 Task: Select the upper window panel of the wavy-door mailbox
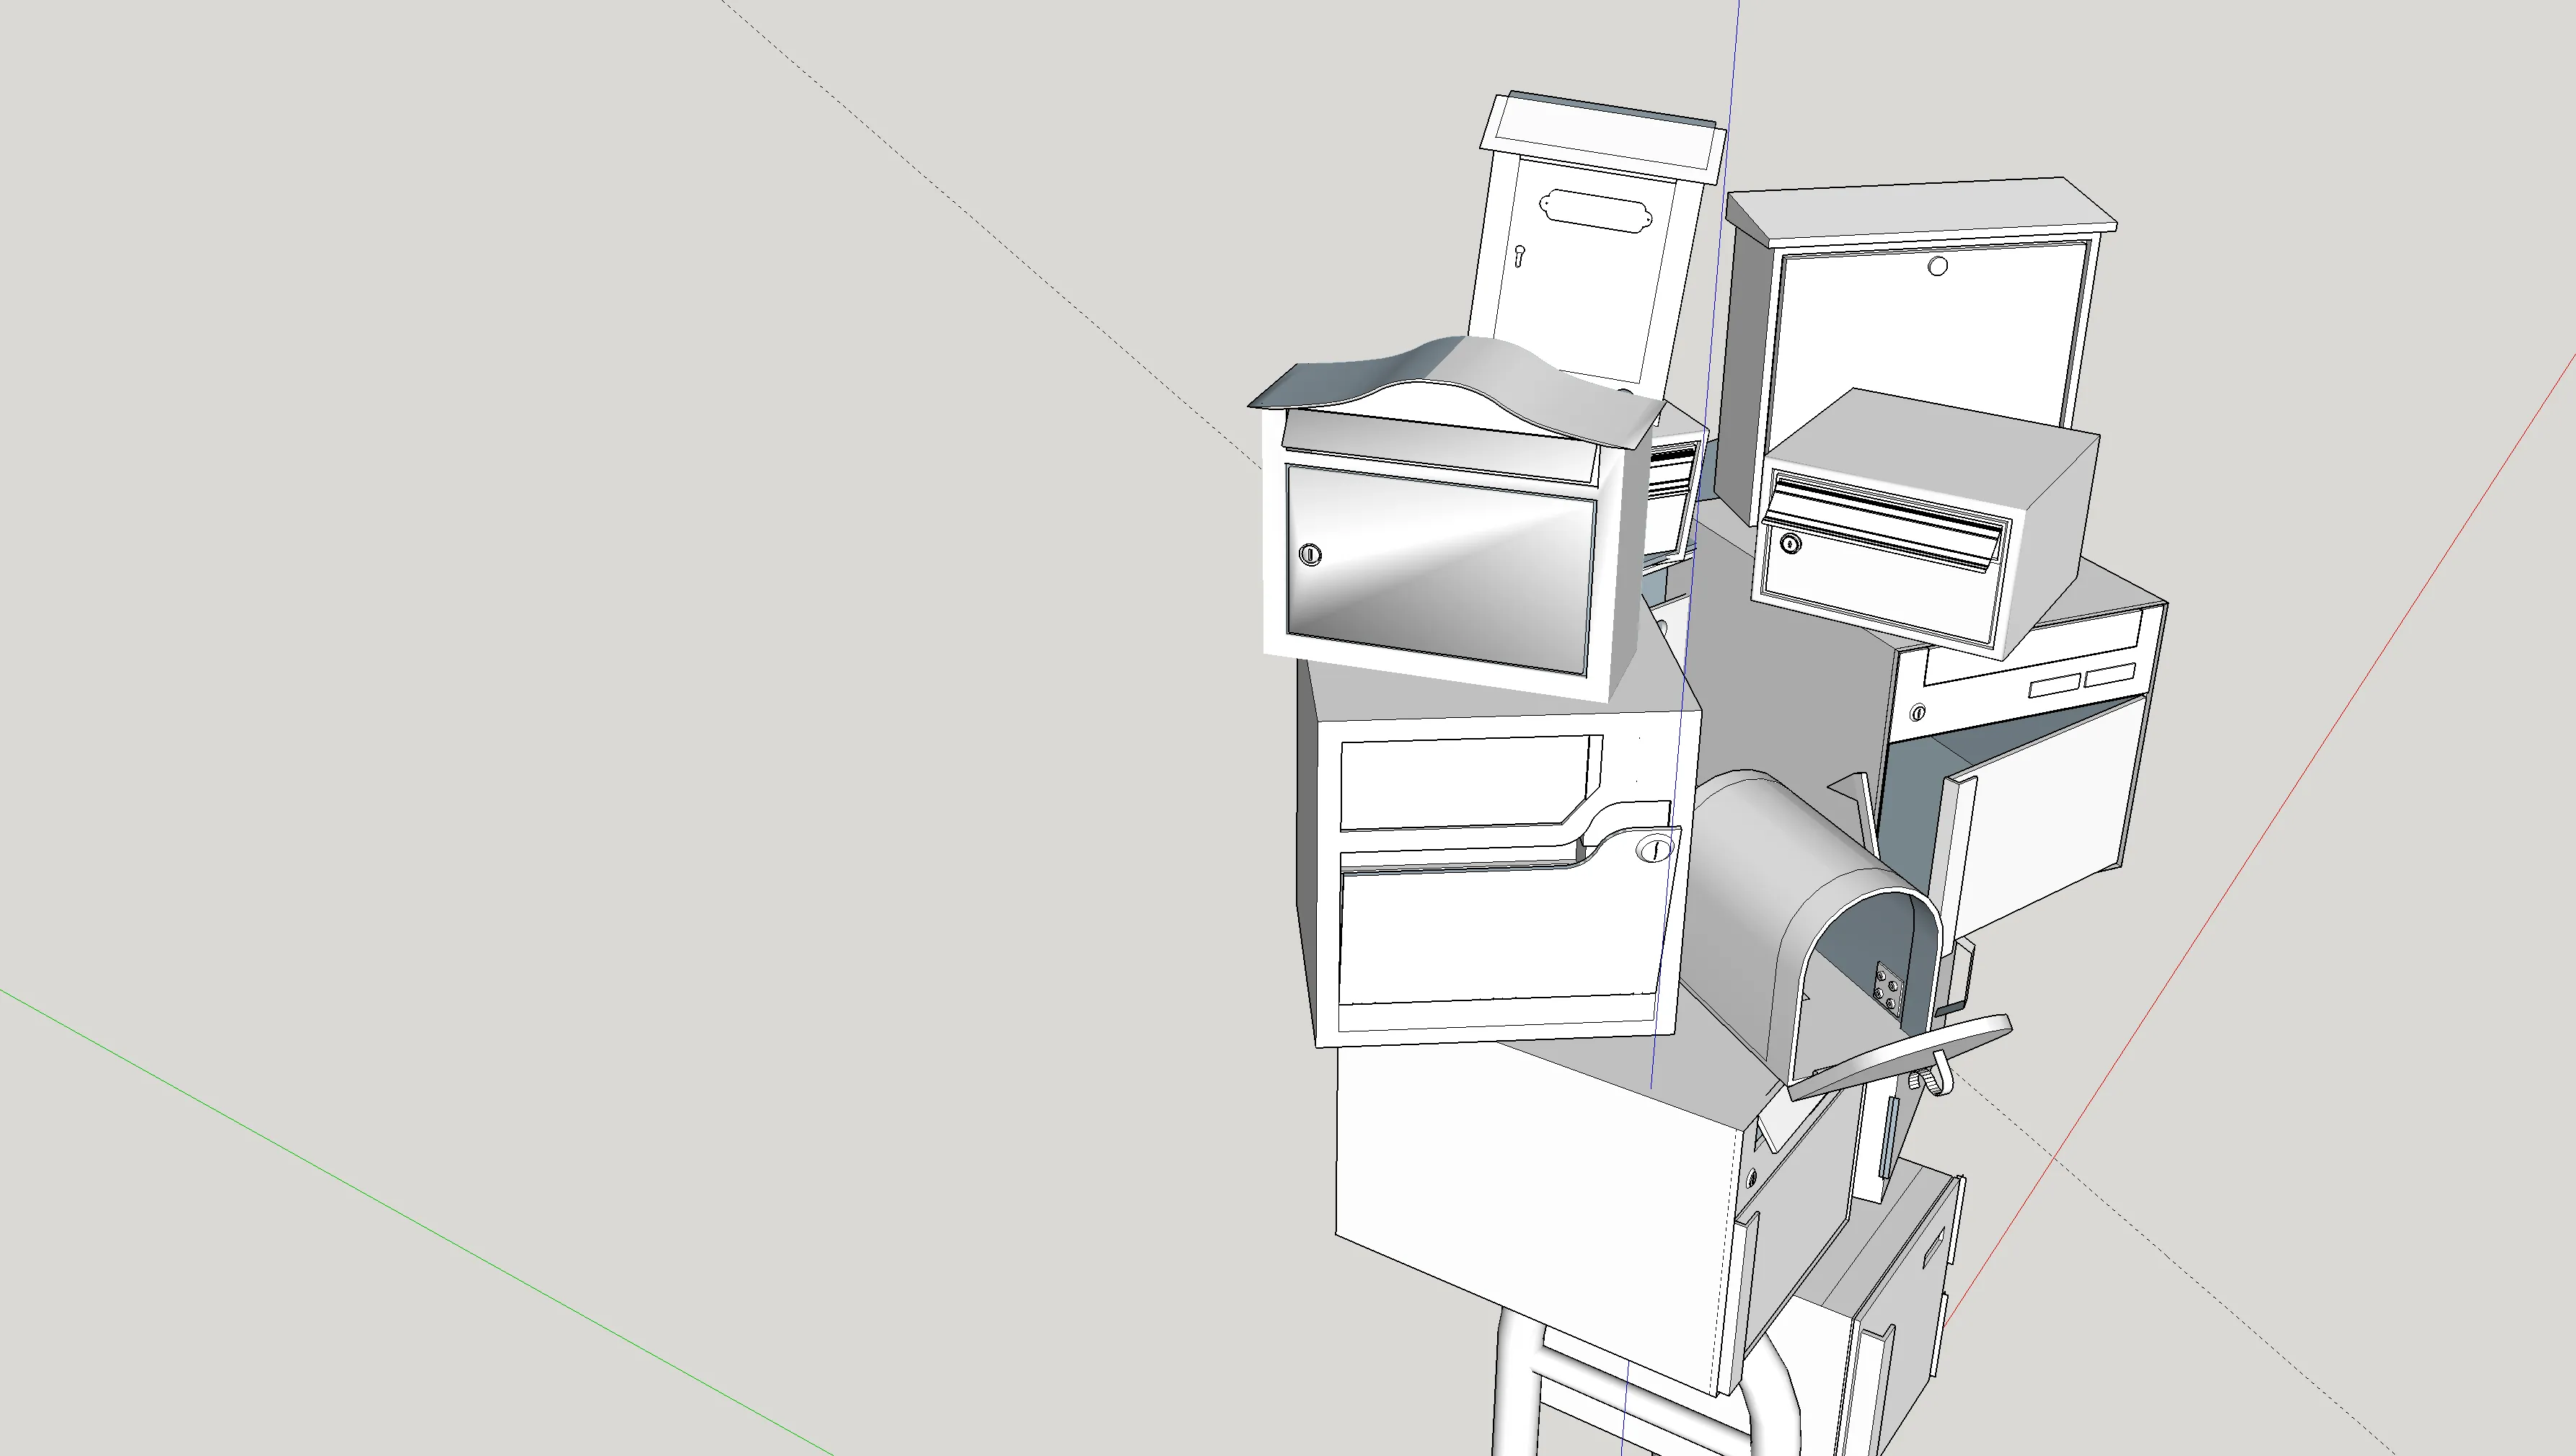[x=1470, y=782]
